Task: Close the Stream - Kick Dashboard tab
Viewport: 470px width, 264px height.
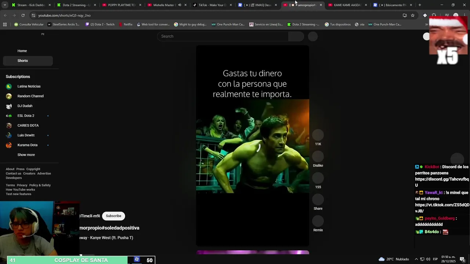Action: coord(50,5)
